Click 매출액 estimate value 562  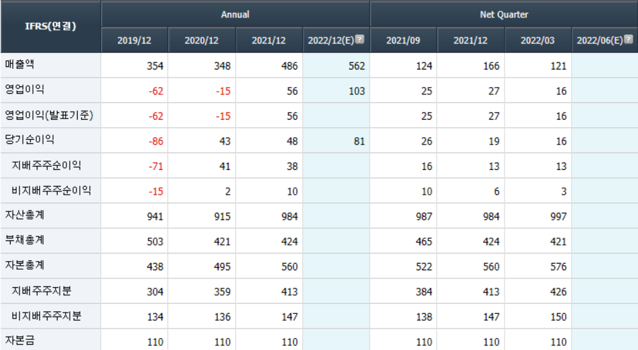click(x=357, y=66)
